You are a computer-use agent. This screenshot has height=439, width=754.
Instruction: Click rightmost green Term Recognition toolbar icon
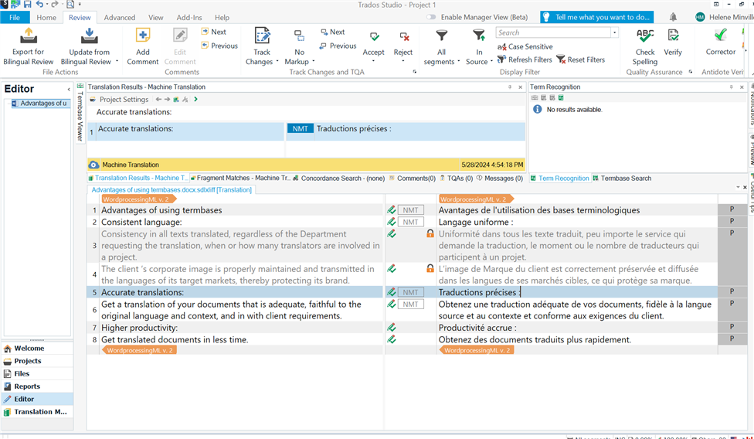[x=561, y=97]
